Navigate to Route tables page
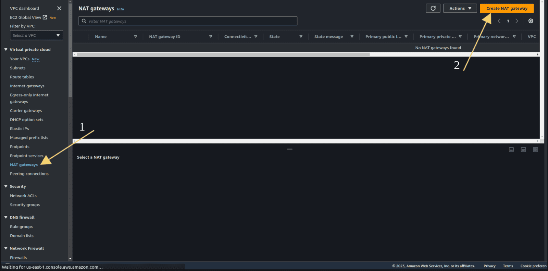This screenshot has height=271, width=548. [x=22, y=77]
